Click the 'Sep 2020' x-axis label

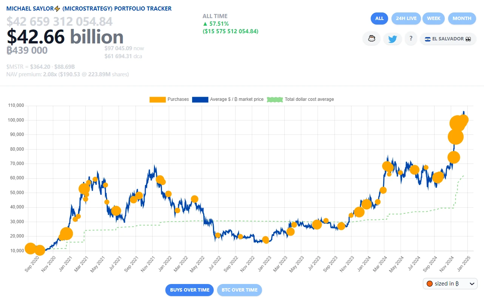point(32,265)
